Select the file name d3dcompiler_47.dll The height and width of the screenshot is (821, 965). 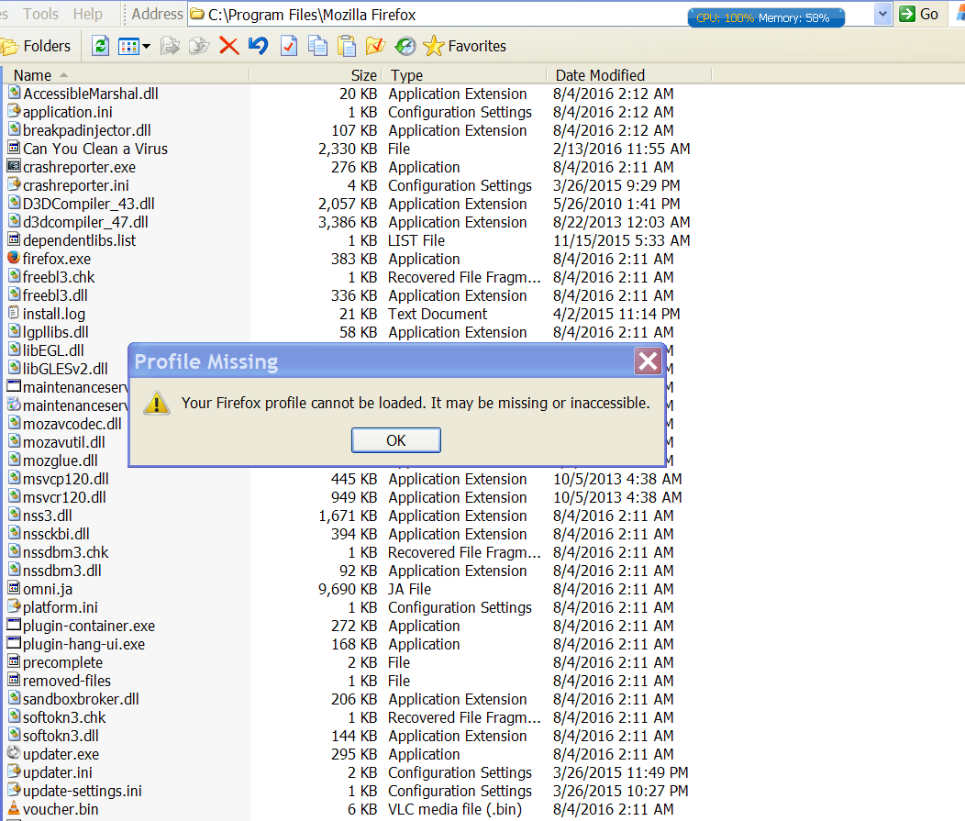coord(85,222)
